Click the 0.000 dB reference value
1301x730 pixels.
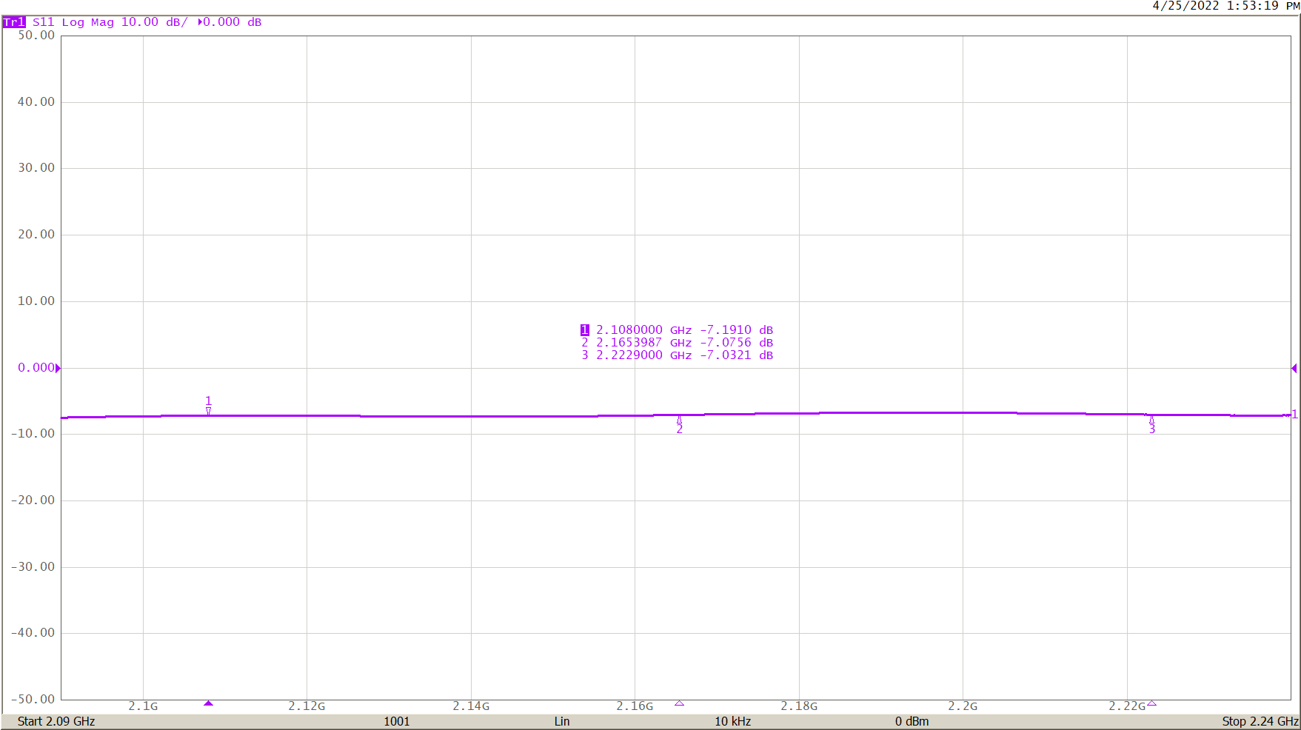[232, 22]
